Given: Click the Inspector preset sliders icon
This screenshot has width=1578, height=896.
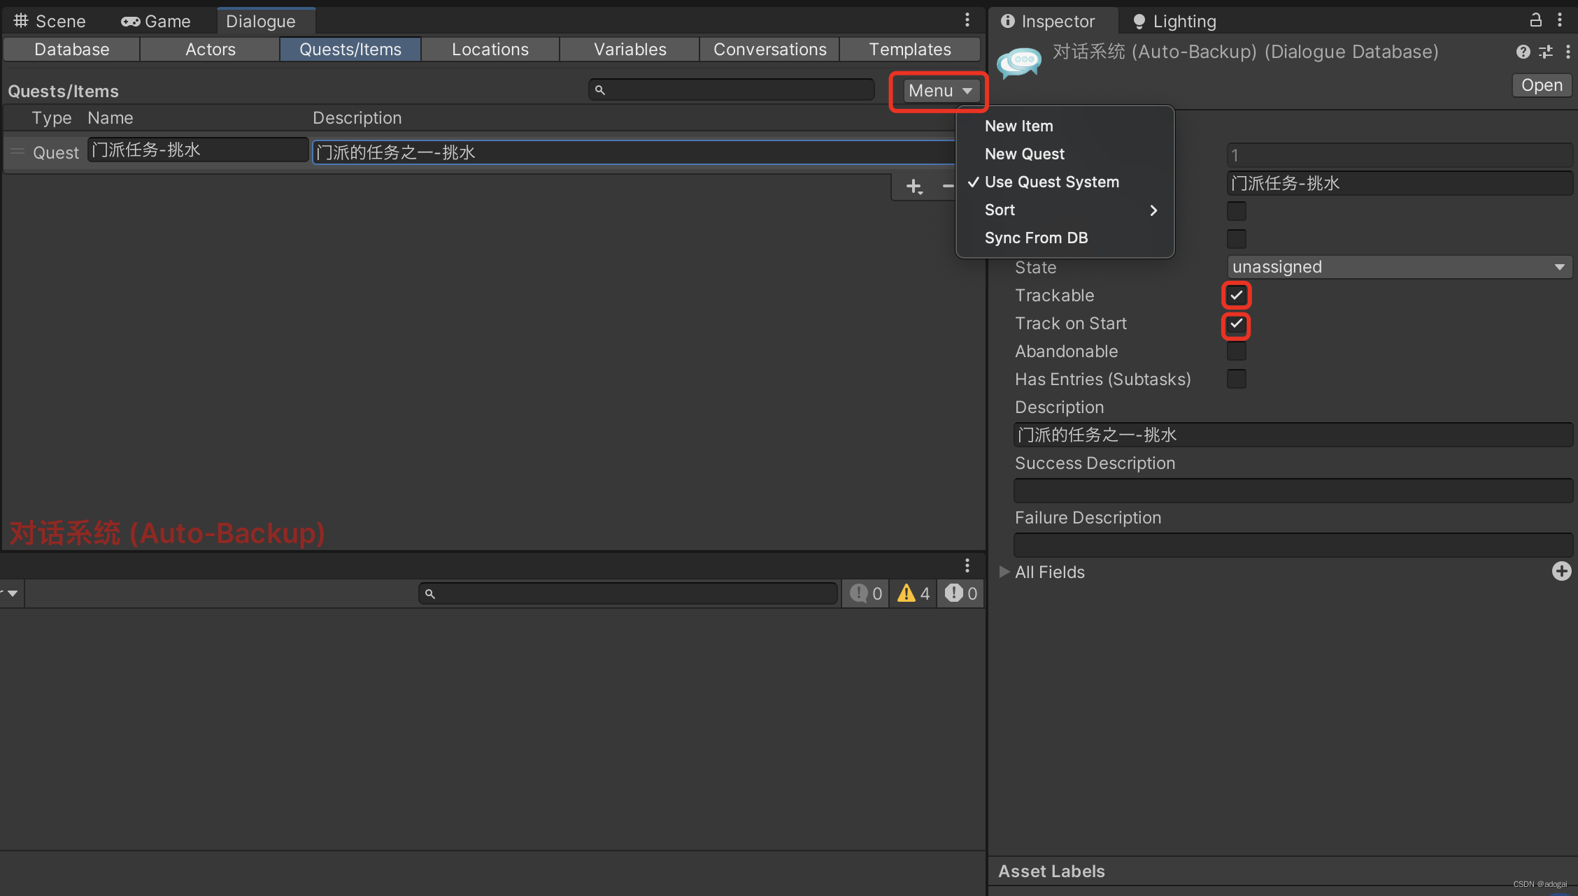Looking at the screenshot, I should pyautogui.click(x=1546, y=52).
